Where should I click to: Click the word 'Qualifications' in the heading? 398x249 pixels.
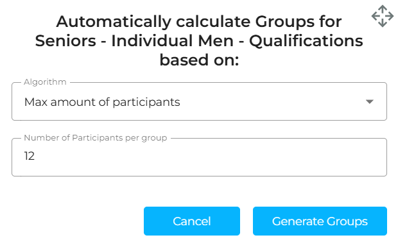point(306,41)
